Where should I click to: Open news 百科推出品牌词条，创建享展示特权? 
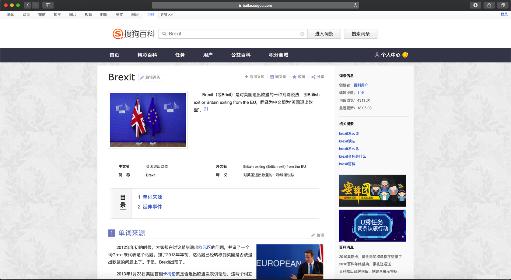[x=368, y=271]
